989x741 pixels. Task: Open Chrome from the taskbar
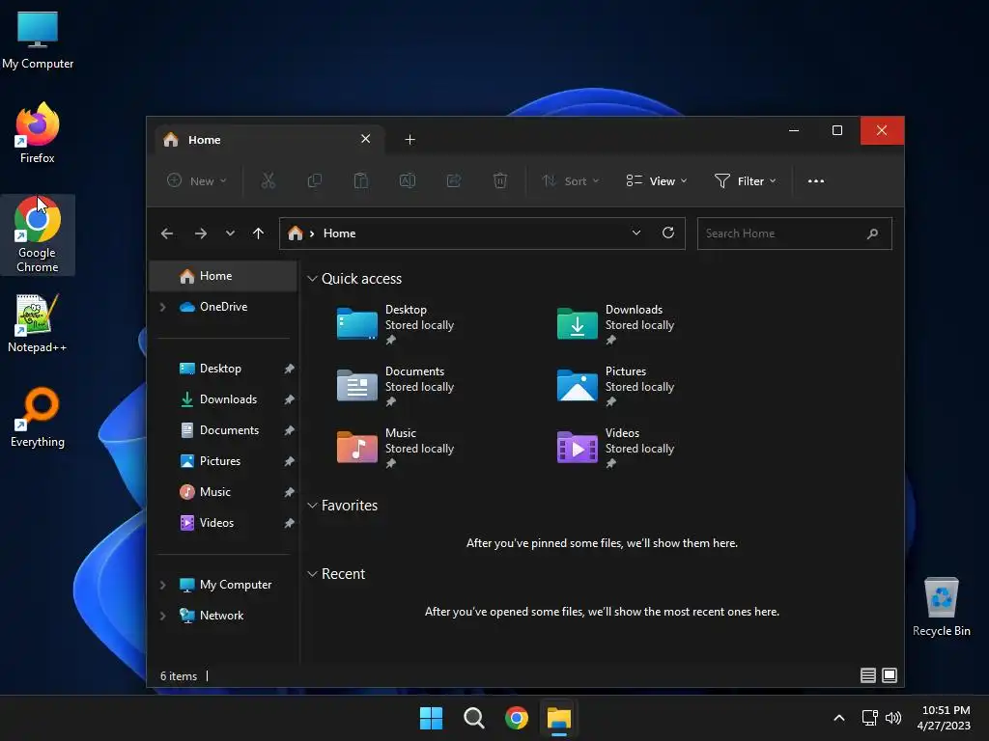517,718
